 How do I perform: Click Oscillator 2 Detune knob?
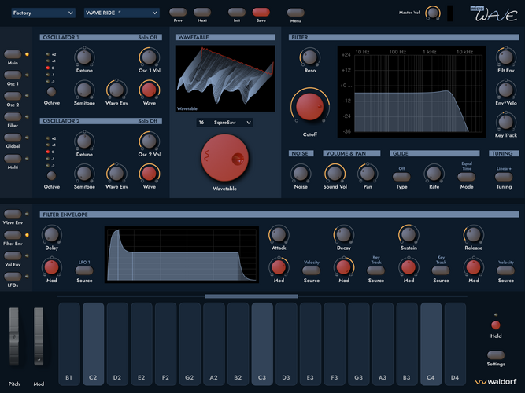pos(84,141)
